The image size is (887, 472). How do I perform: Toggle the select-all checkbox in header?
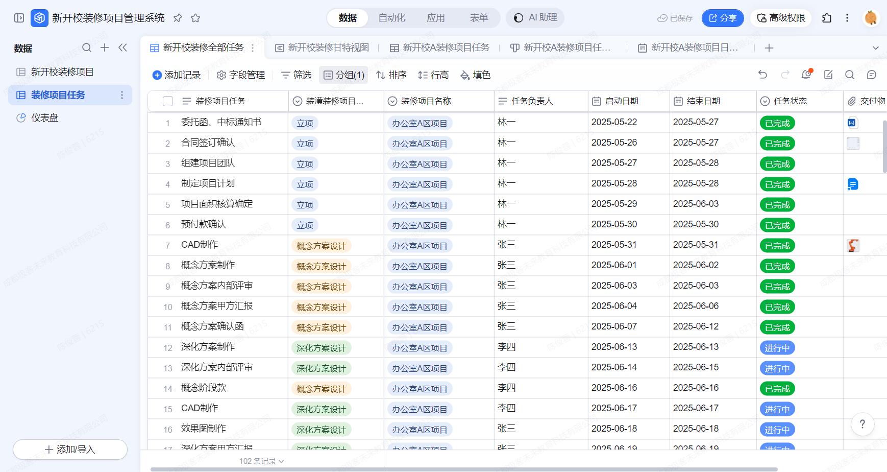(168, 101)
